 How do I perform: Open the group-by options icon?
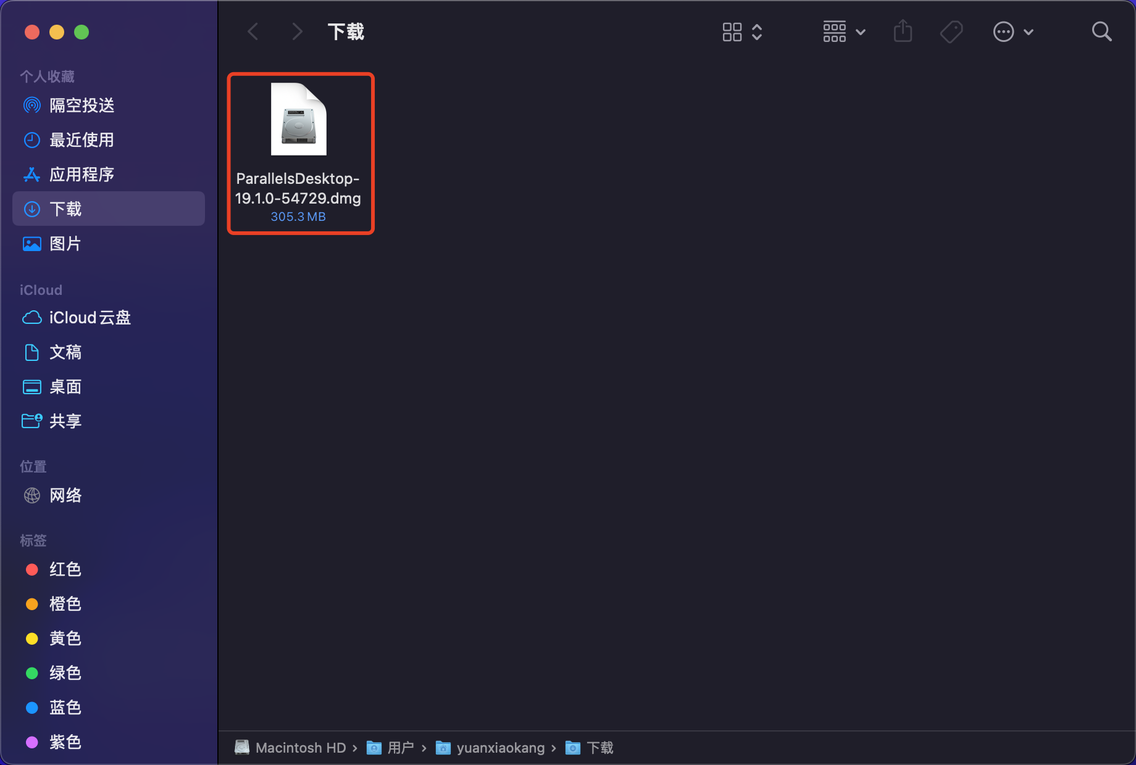pos(835,32)
